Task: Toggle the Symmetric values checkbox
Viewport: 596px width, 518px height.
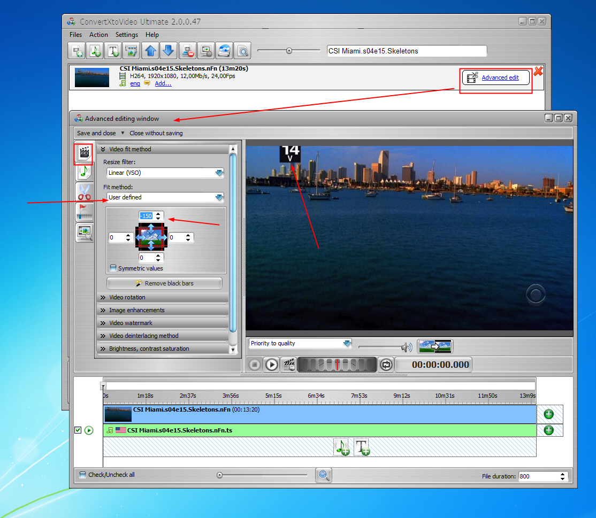Action: pos(113,268)
